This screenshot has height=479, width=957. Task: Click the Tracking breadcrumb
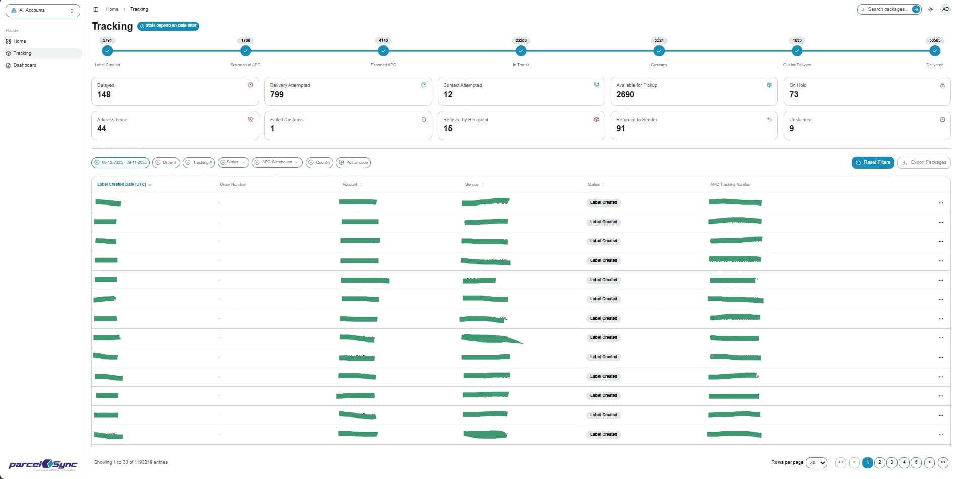pos(139,9)
